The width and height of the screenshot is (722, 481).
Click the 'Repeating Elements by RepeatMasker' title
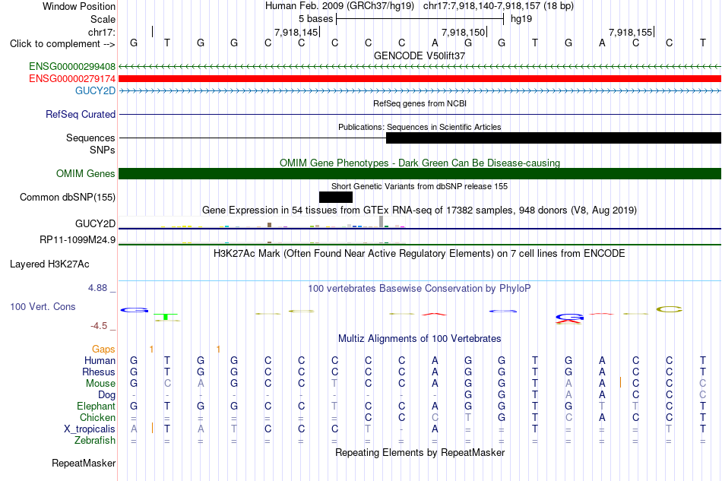pos(420,453)
